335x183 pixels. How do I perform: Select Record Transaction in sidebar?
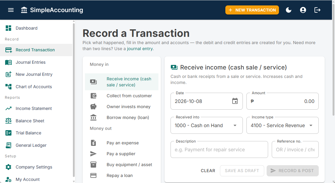click(x=36, y=50)
